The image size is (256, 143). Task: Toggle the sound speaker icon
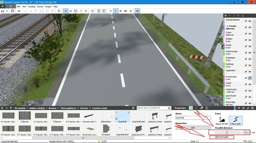[x=137, y=11]
